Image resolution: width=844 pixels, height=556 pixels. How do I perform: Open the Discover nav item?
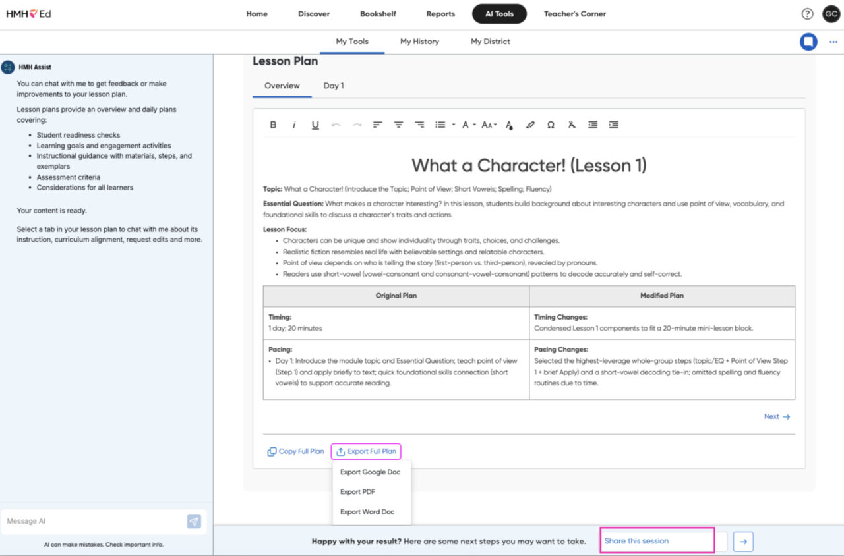click(x=314, y=14)
